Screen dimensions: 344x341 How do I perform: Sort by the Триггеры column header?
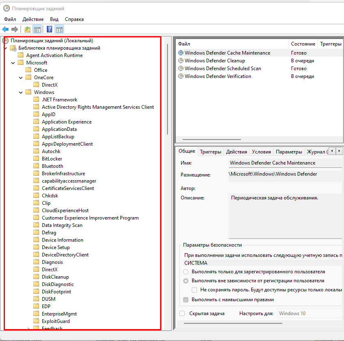[x=330, y=44]
